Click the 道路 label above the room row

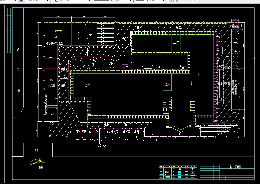click(x=106, y=124)
